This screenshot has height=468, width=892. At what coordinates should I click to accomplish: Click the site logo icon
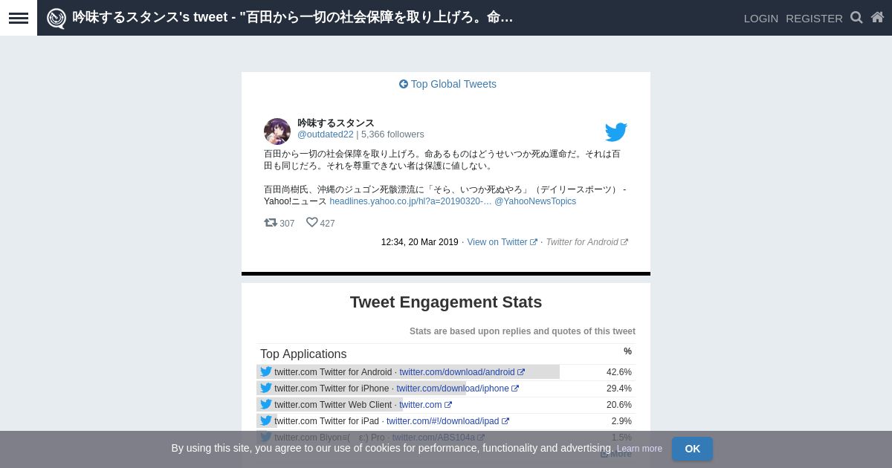[x=56, y=18]
